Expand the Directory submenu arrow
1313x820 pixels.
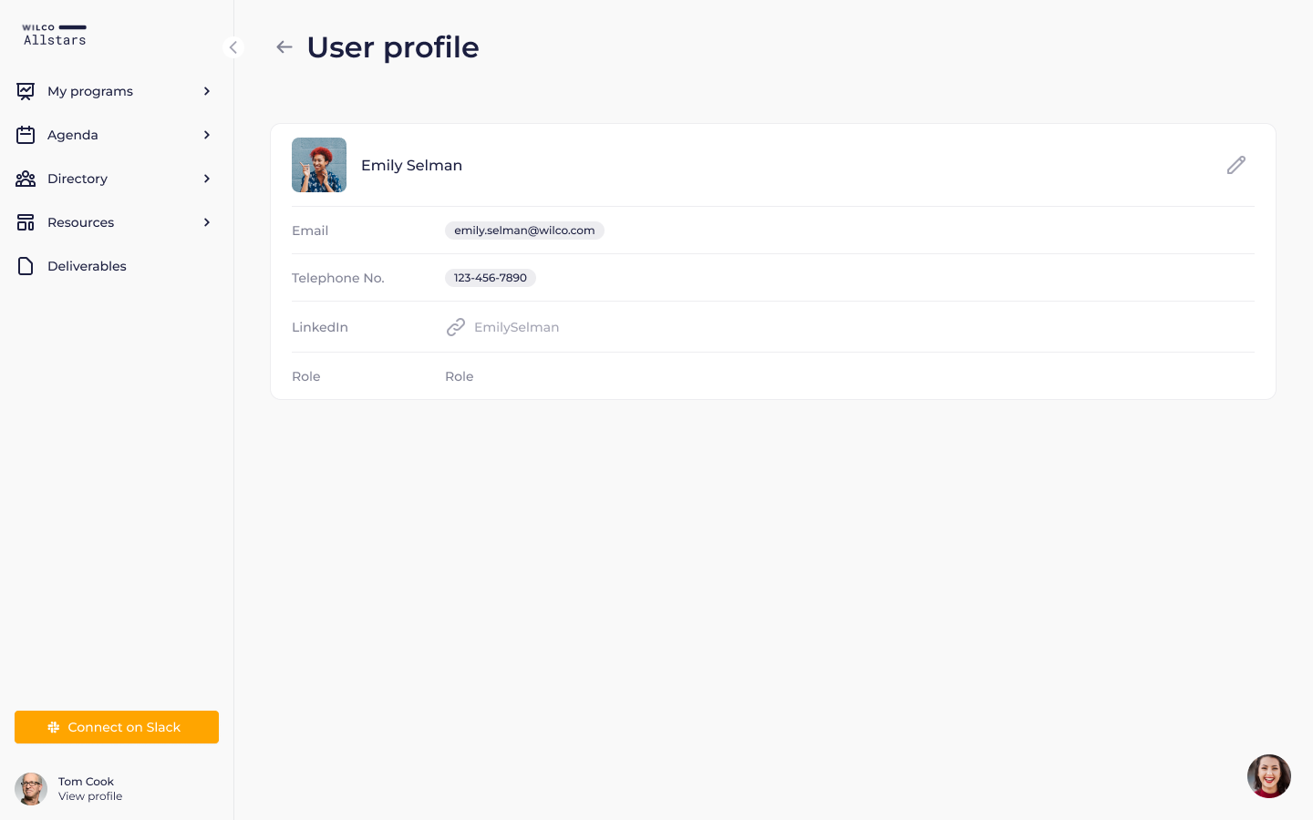(x=207, y=179)
